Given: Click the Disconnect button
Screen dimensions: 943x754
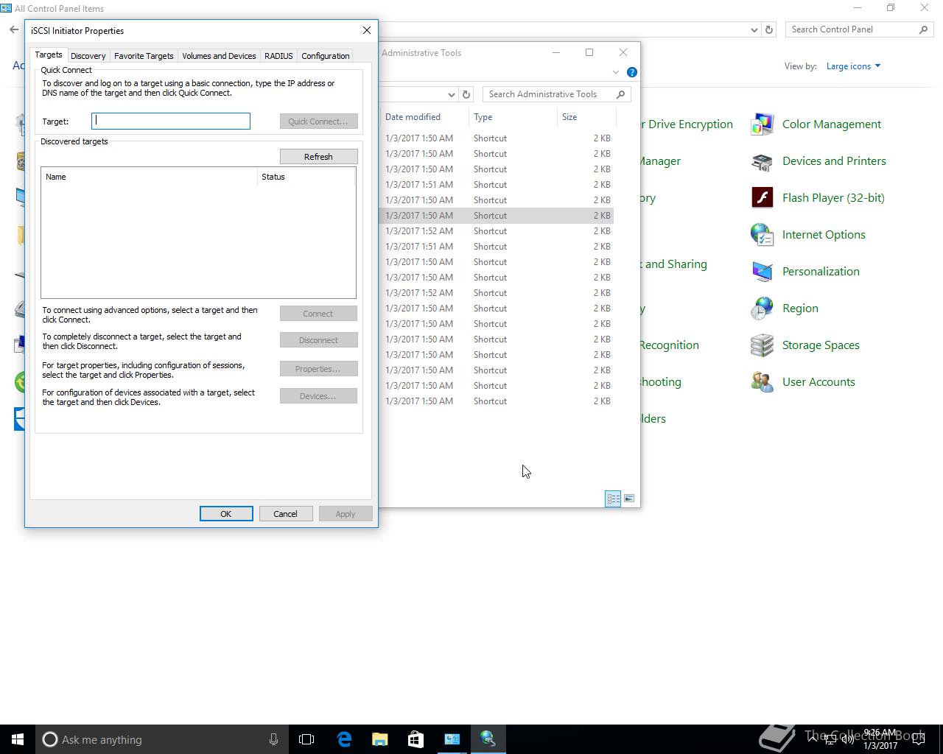Looking at the screenshot, I should pyautogui.click(x=318, y=340).
